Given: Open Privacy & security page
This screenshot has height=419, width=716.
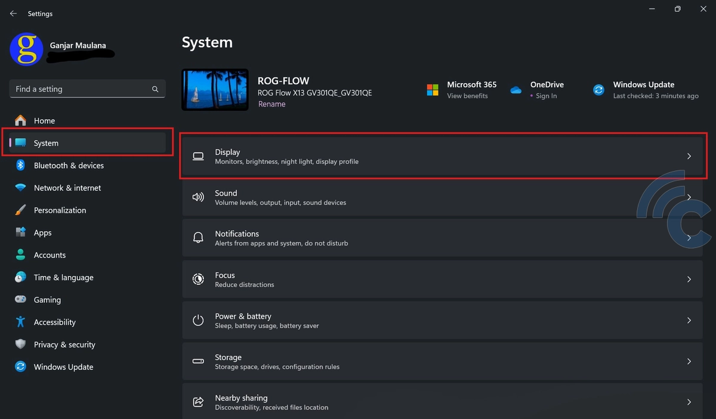Looking at the screenshot, I should [x=88, y=344].
